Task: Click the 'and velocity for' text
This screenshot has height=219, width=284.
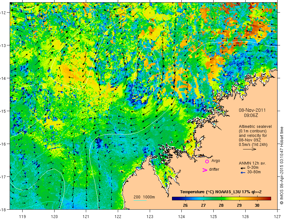Action: 253,136
